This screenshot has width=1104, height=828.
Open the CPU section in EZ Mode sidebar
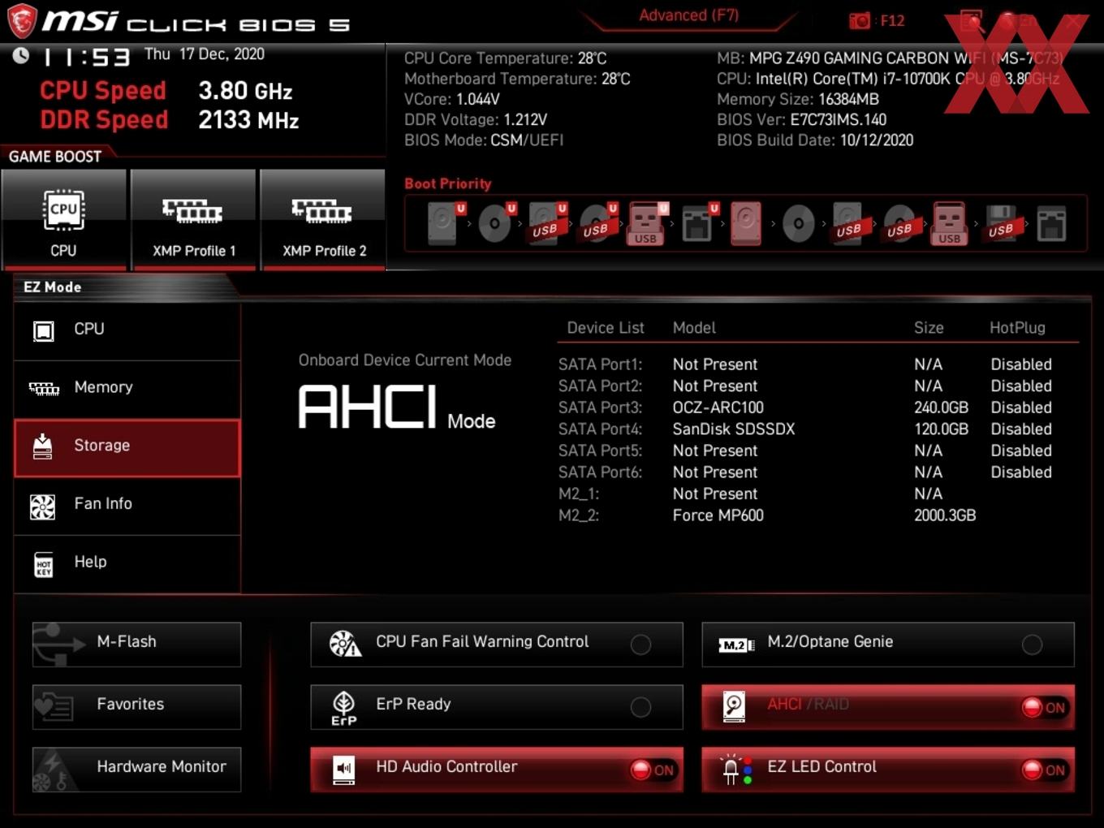pos(127,330)
